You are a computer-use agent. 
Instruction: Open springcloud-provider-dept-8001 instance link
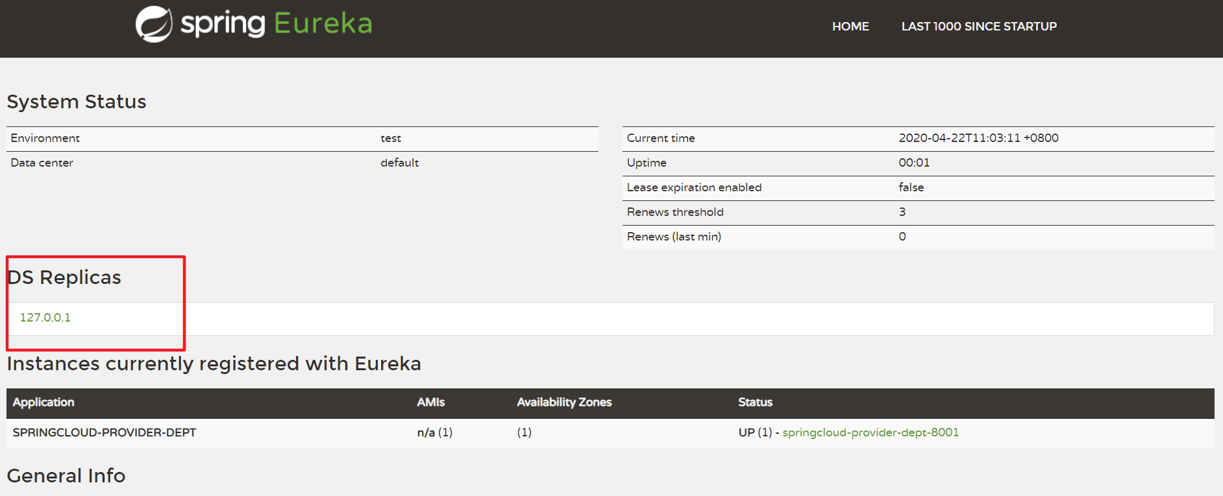pyautogui.click(x=871, y=432)
